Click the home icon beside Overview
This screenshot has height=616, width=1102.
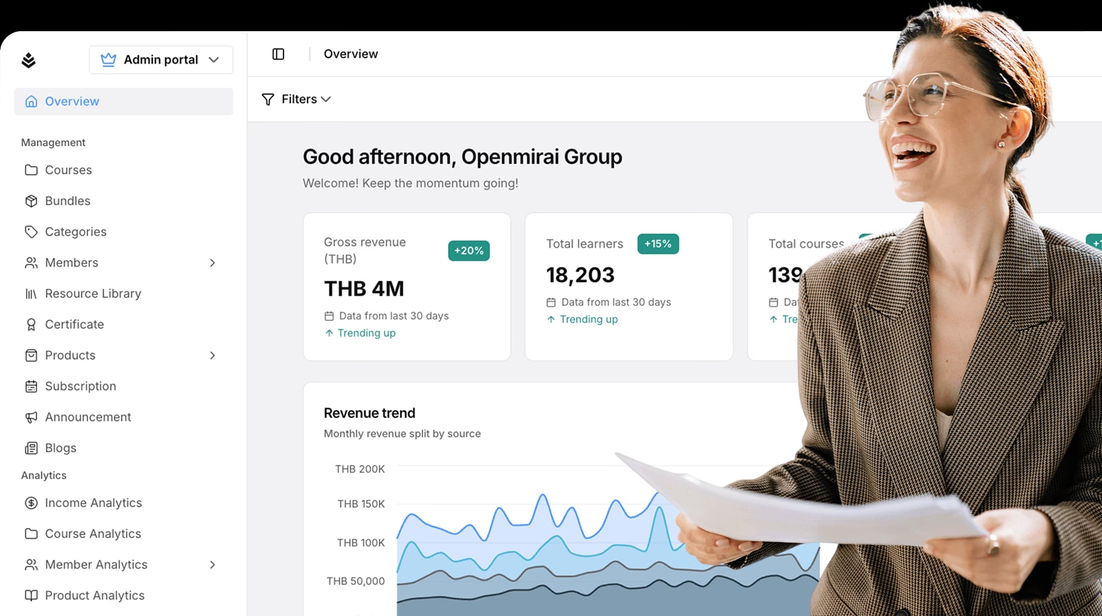click(x=31, y=102)
